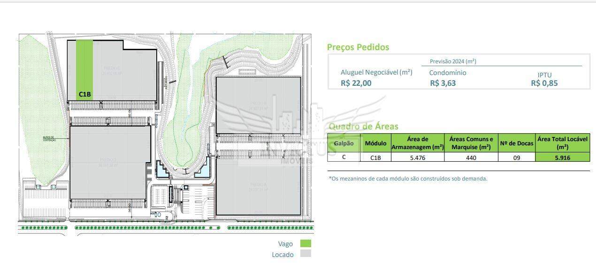The width and height of the screenshot is (596, 264).
Task: Click the 5.916 total area cell
Action: coord(562,158)
